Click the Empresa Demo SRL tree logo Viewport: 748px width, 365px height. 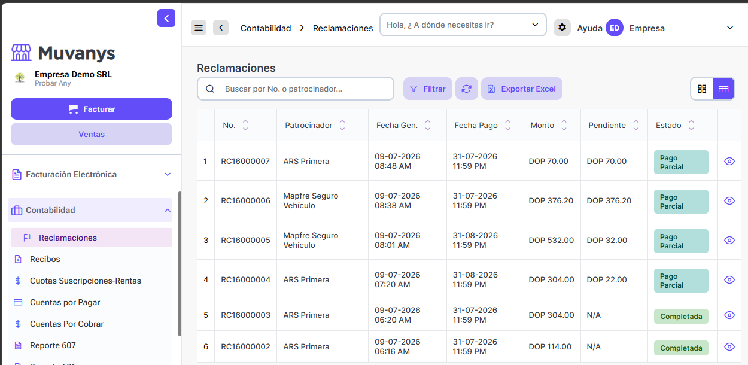pos(20,78)
